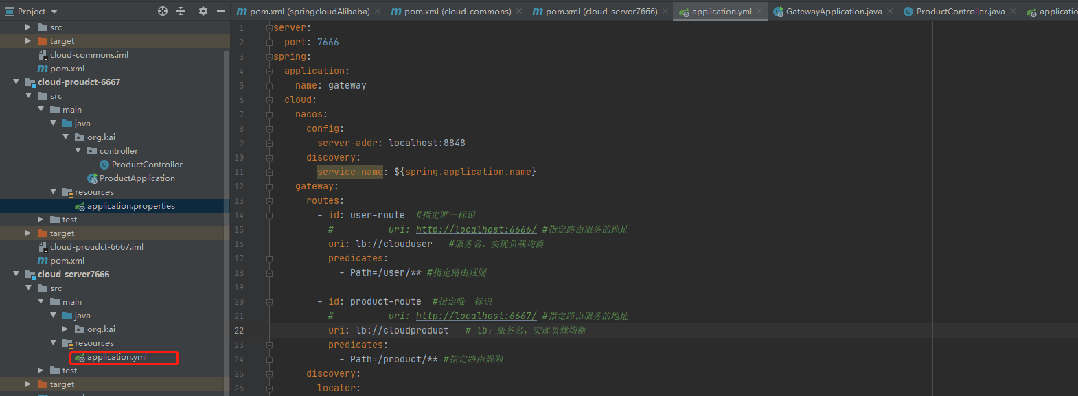Collapse the cloud-proudct-6667 module arrow

coord(16,82)
